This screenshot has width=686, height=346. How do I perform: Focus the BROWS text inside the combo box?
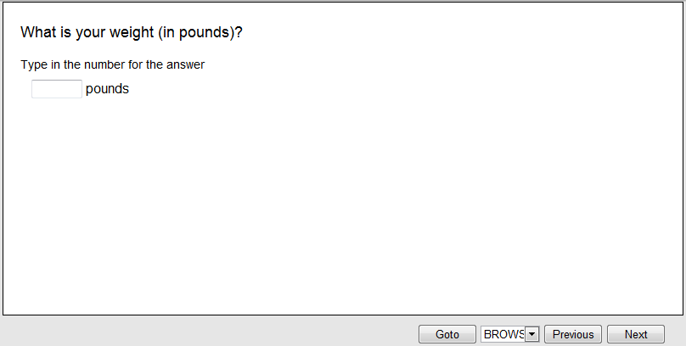[x=503, y=334]
